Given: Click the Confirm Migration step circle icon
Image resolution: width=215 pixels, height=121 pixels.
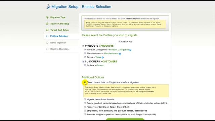Looking at the screenshot, I should [x=47, y=49].
